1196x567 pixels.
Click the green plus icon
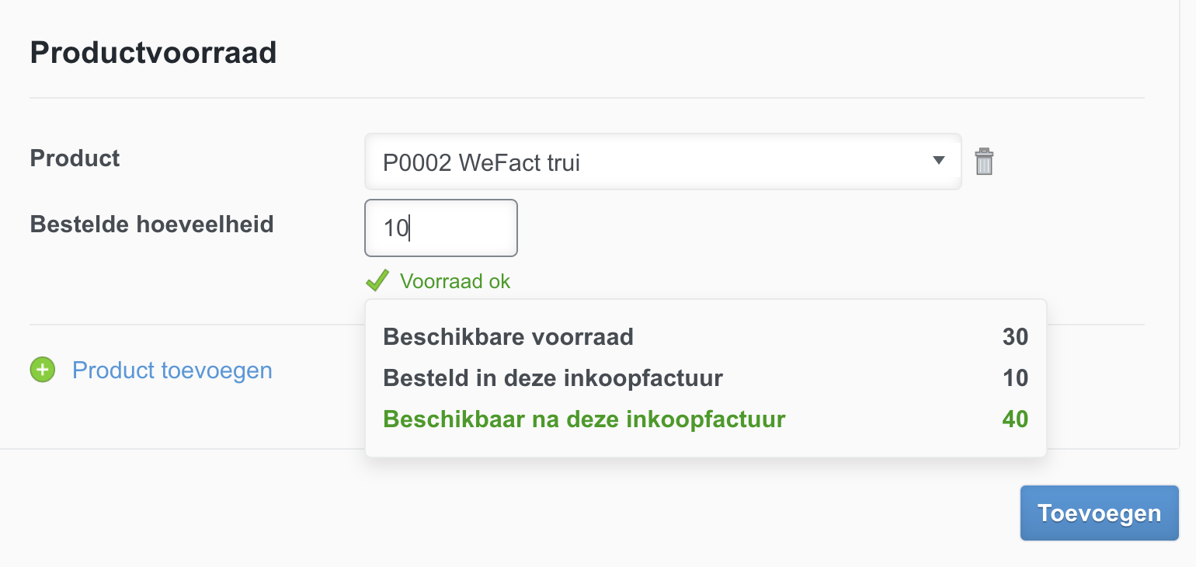(x=43, y=370)
